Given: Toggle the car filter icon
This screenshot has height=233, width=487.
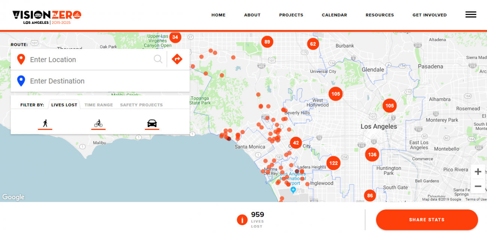Looking at the screenshot, I should (x=152, y=123).
